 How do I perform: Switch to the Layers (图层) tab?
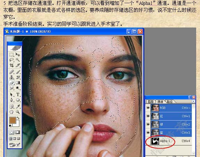point(151,102)
